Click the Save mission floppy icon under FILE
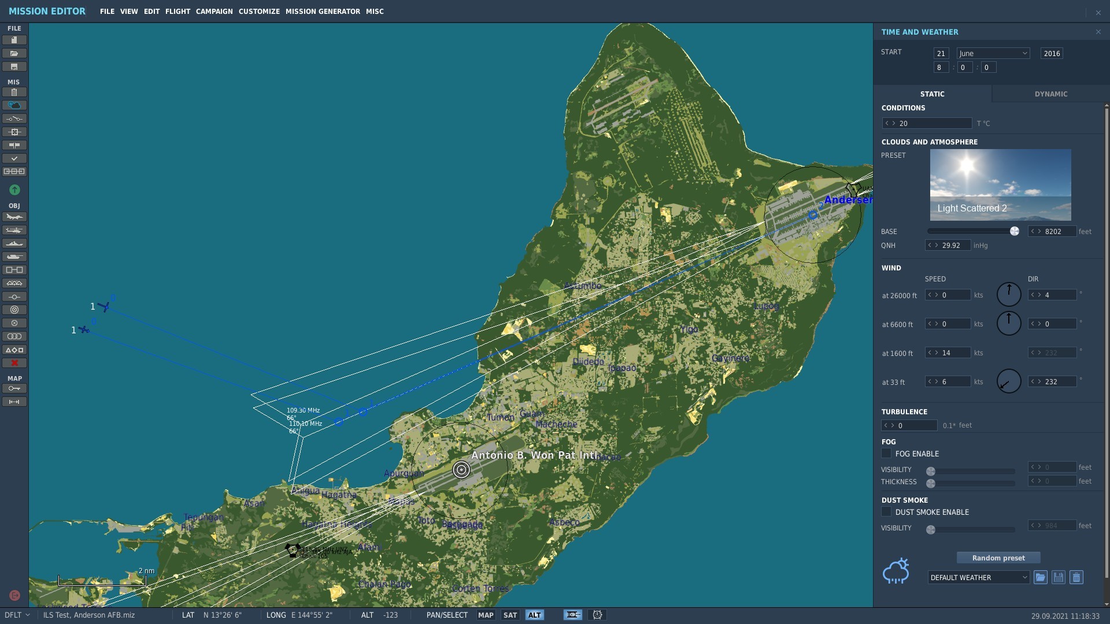Image resolution: width=1110 pixels, height=624 pixels. click(14, 66)
